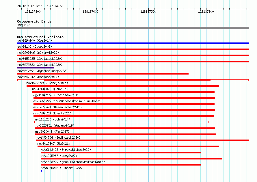Select the nsv6017307 (Wu2021) label
This screenshot has height=182, width=257.
click(54, 144)
